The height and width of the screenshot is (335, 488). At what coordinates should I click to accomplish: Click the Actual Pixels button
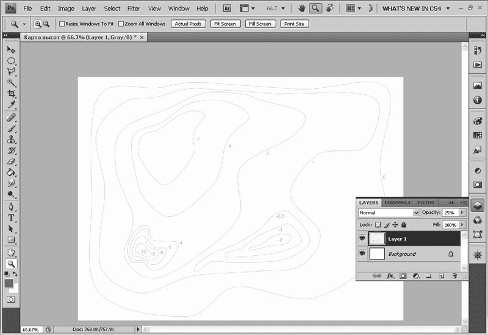187,24
